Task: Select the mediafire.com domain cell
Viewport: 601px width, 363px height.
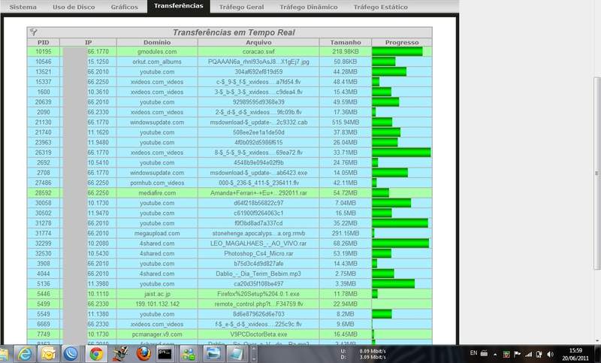Action: coord(157,193)
